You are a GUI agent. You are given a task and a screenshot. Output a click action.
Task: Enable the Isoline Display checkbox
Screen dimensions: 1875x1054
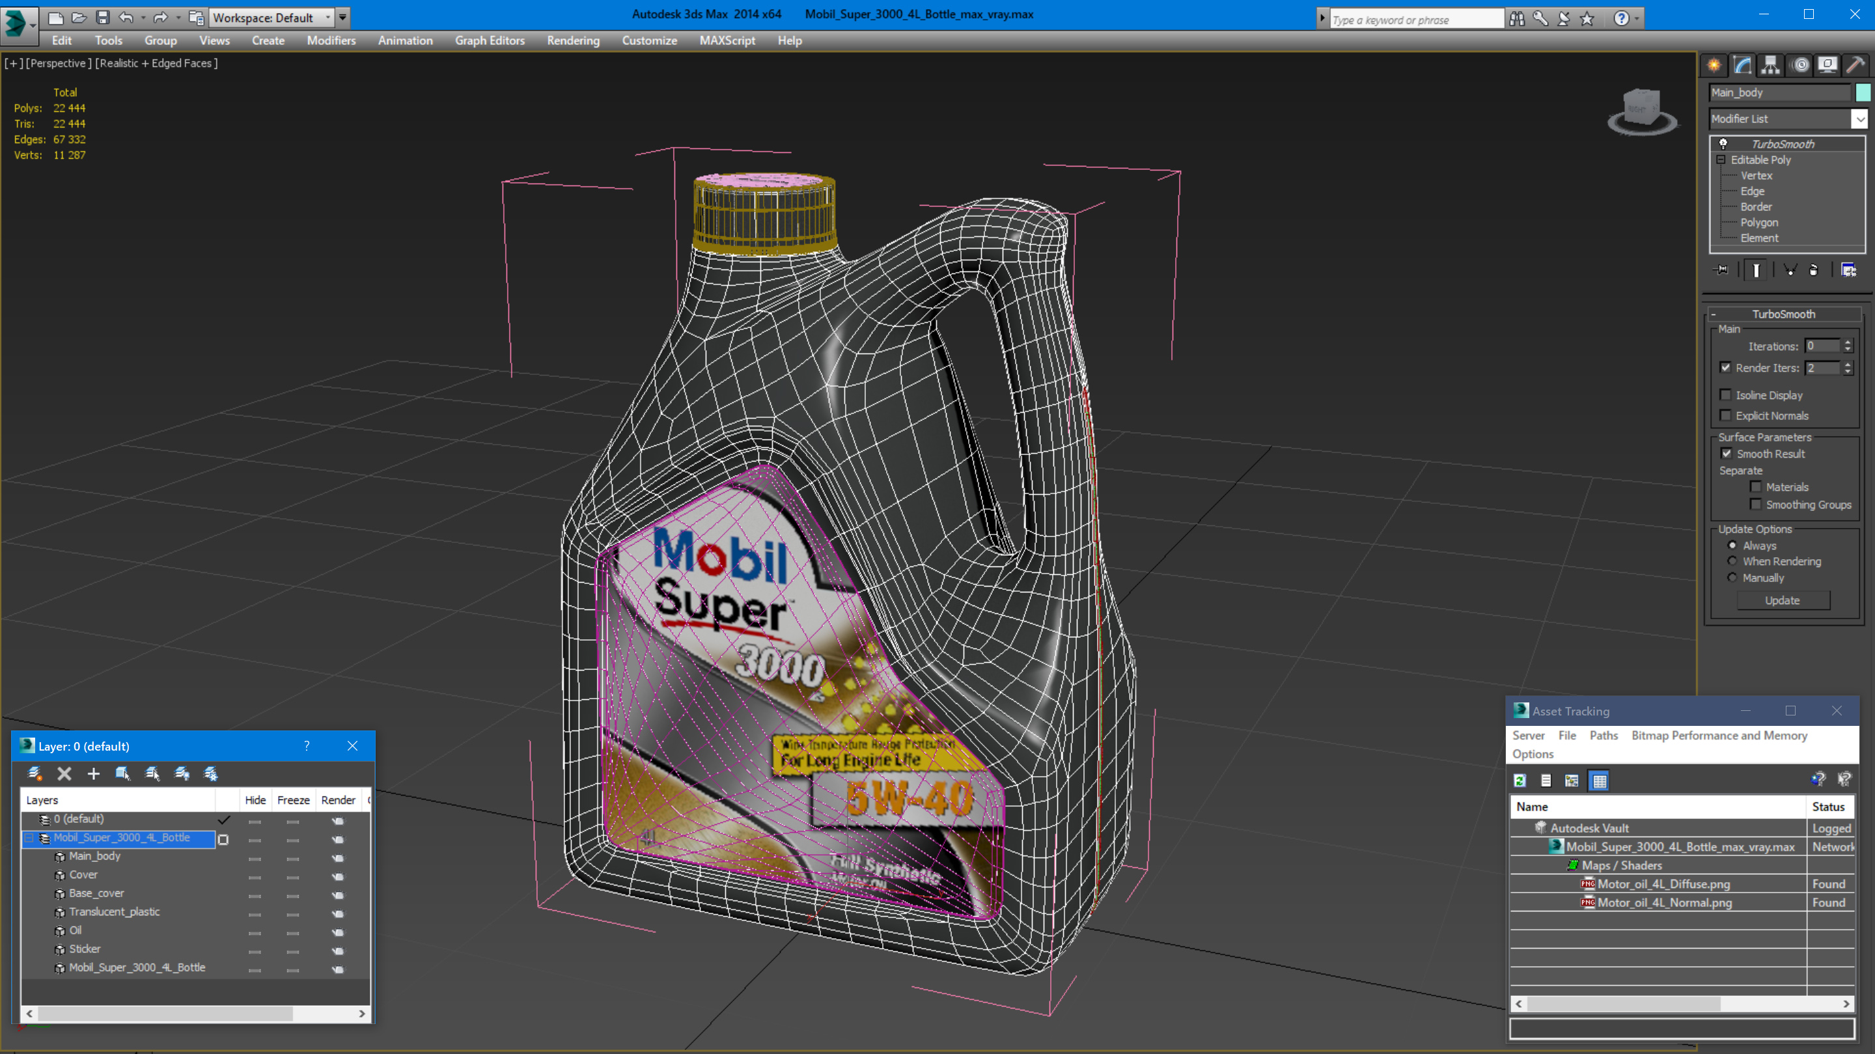click(x=1725, y=395)
